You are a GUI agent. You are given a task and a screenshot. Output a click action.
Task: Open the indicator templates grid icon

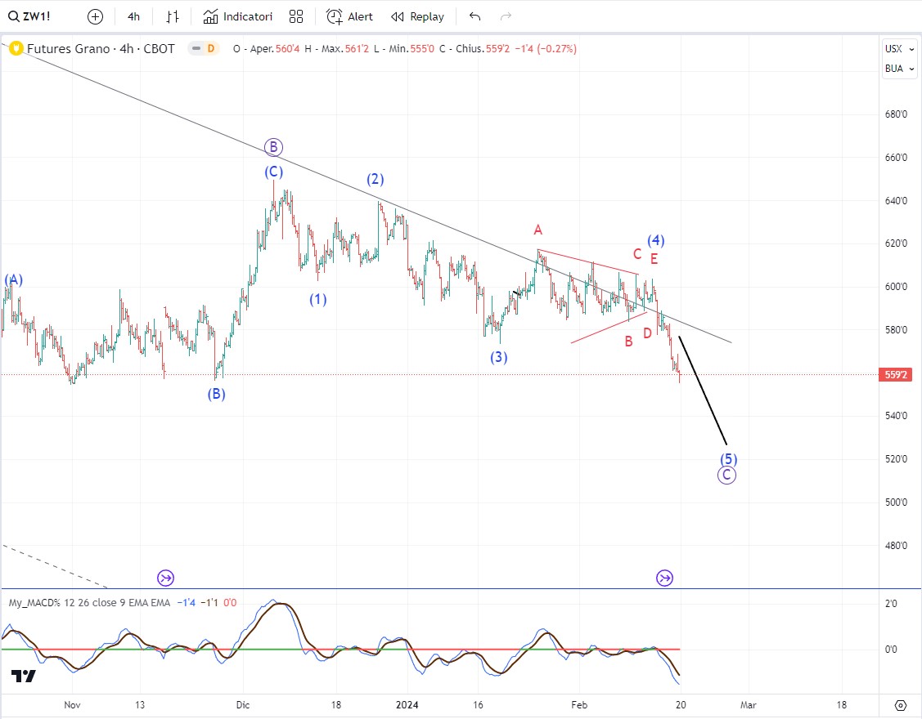296,16
